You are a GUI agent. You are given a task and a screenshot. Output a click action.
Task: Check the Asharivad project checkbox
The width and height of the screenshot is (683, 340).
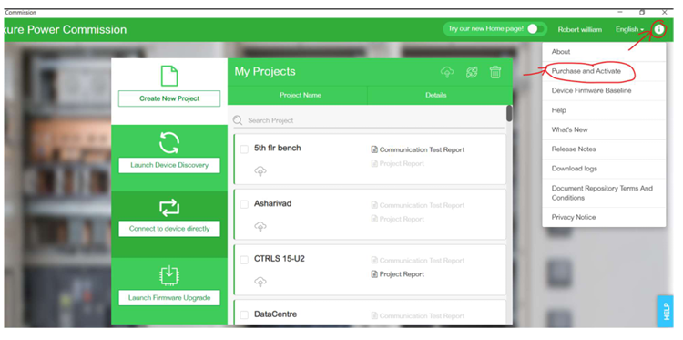(x=244, y=204)
